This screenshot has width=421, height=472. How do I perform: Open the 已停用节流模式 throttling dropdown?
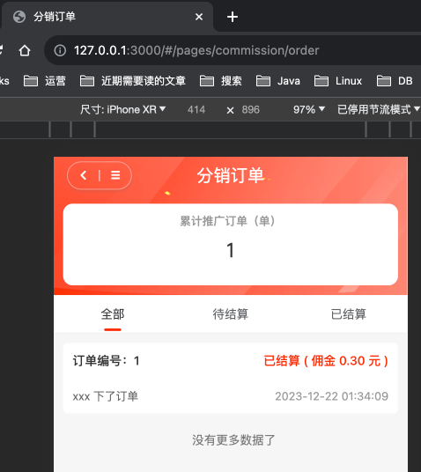(379, 109)
